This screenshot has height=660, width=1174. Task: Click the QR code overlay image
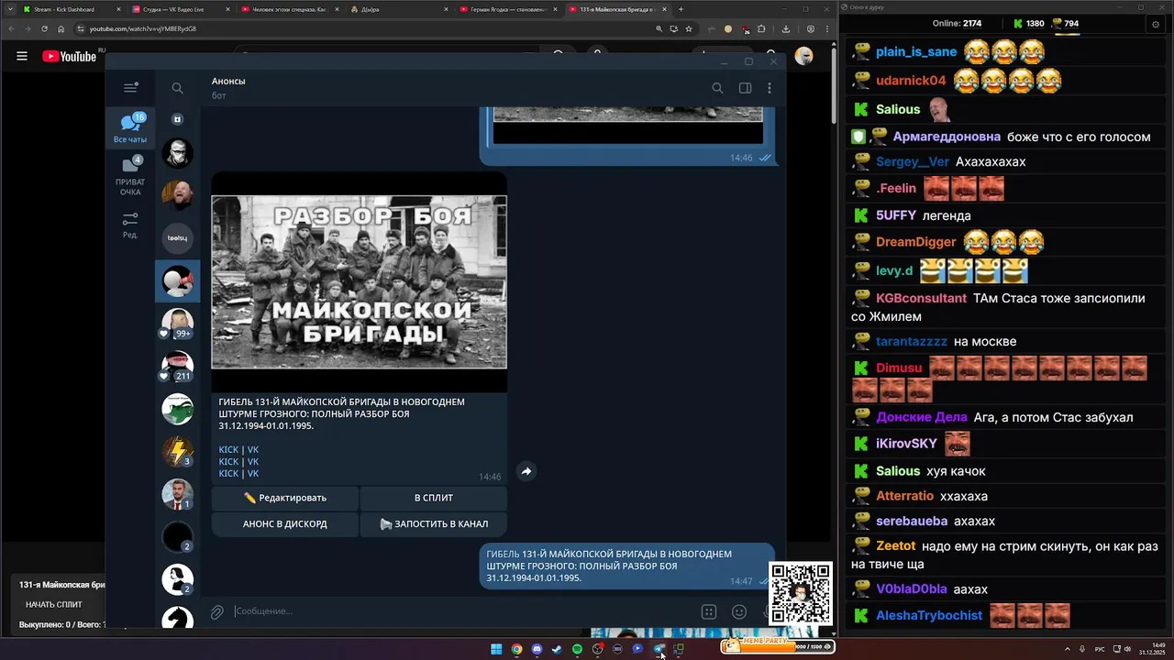point(801,593)
